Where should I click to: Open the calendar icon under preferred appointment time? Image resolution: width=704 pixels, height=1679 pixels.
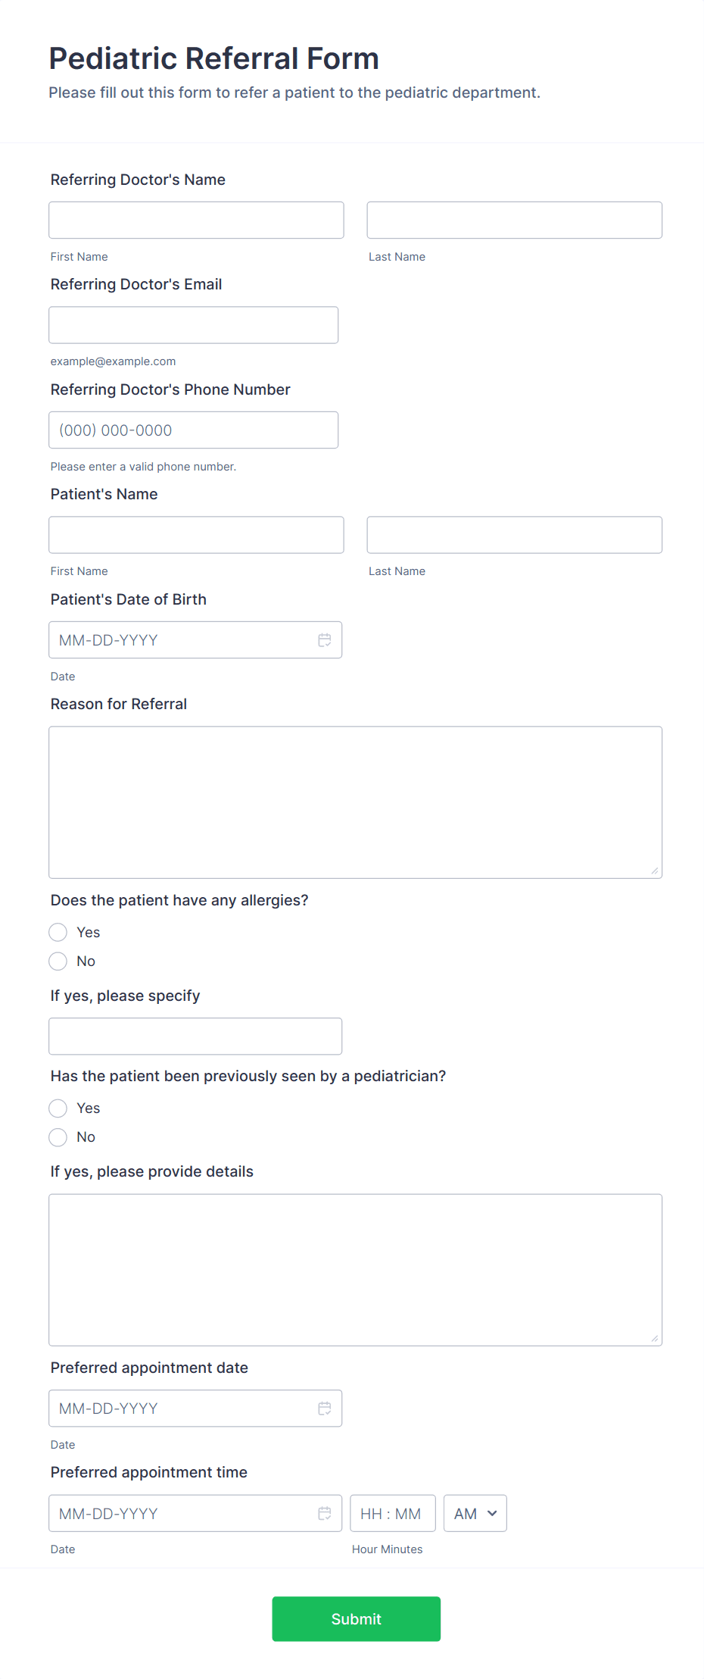tap(325, 1512)
